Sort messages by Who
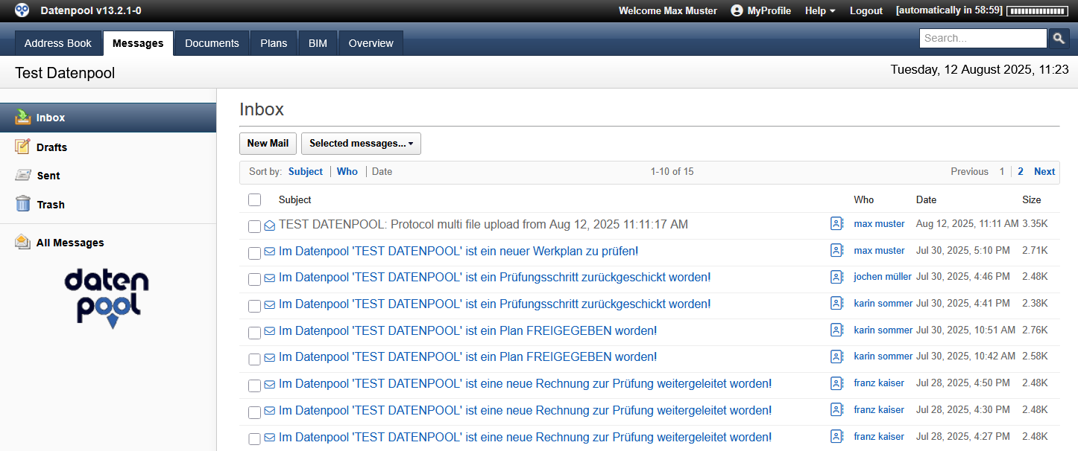 [x=347, y=171]
